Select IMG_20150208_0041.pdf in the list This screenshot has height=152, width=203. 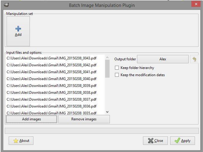point(55,72)
